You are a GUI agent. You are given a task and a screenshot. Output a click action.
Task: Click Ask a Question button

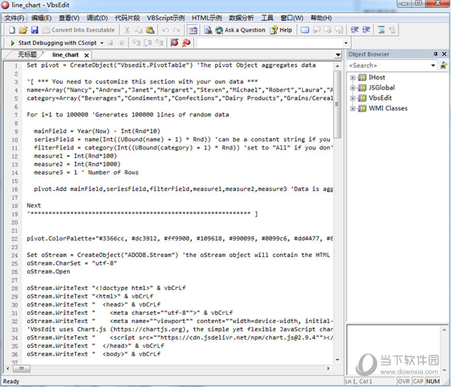tap(240, 30)
